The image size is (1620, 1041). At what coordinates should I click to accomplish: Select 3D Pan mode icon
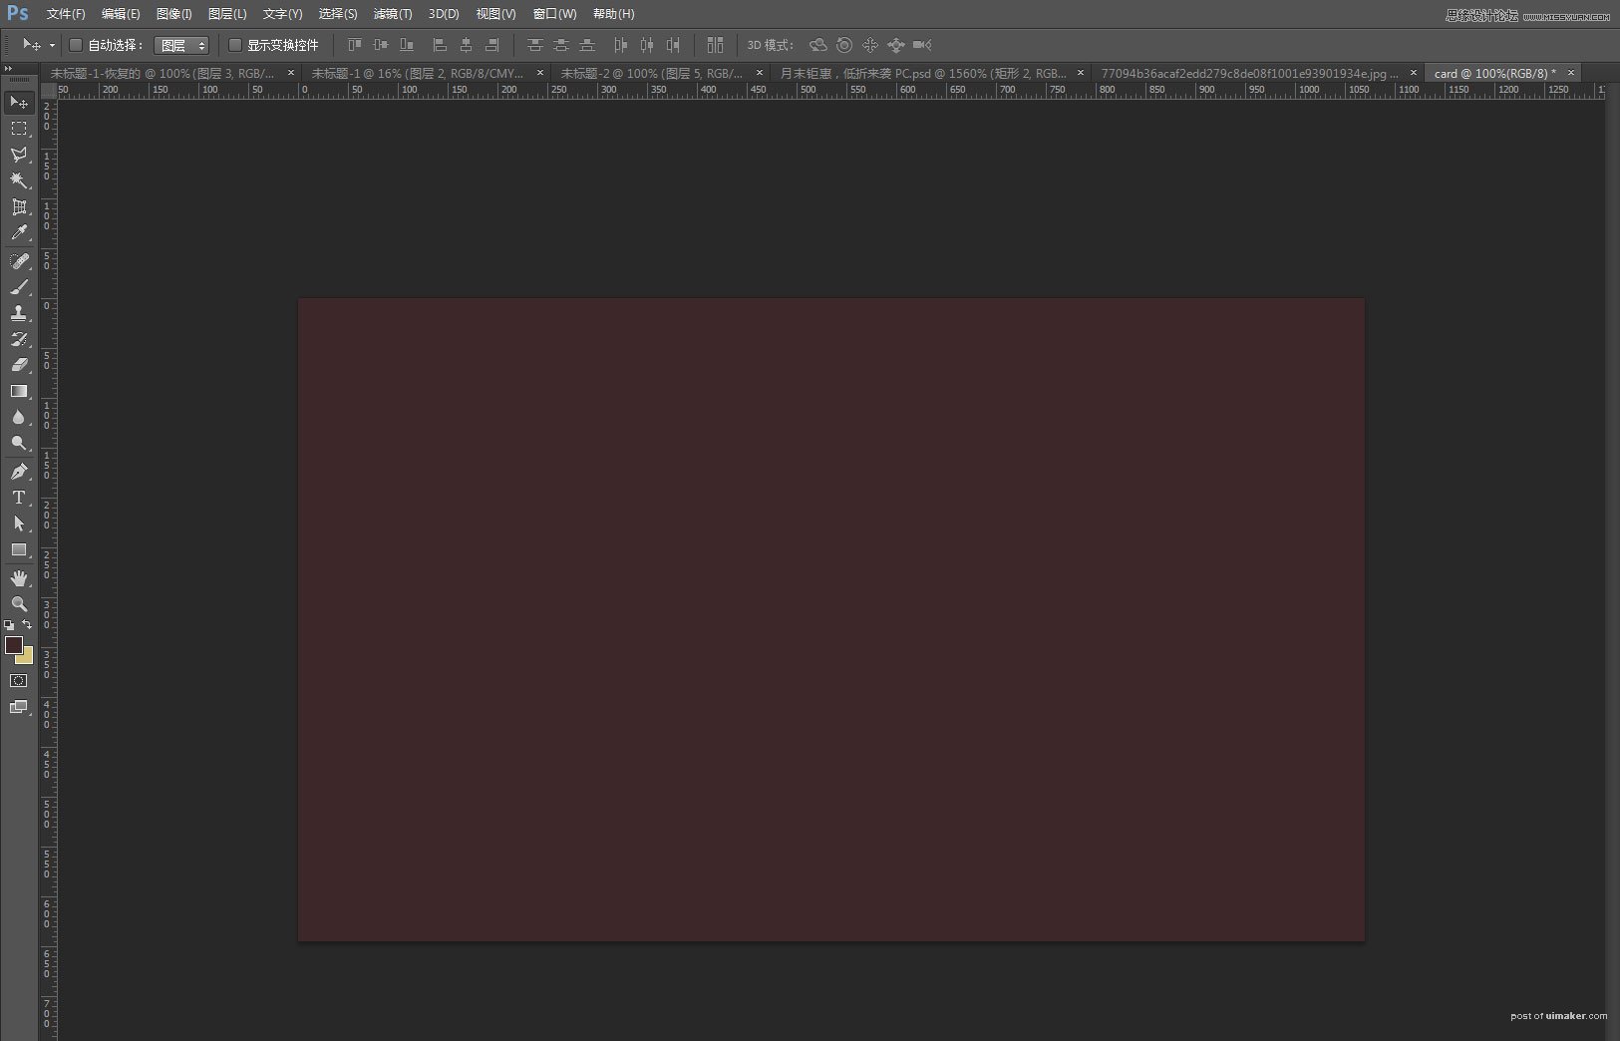870,45
